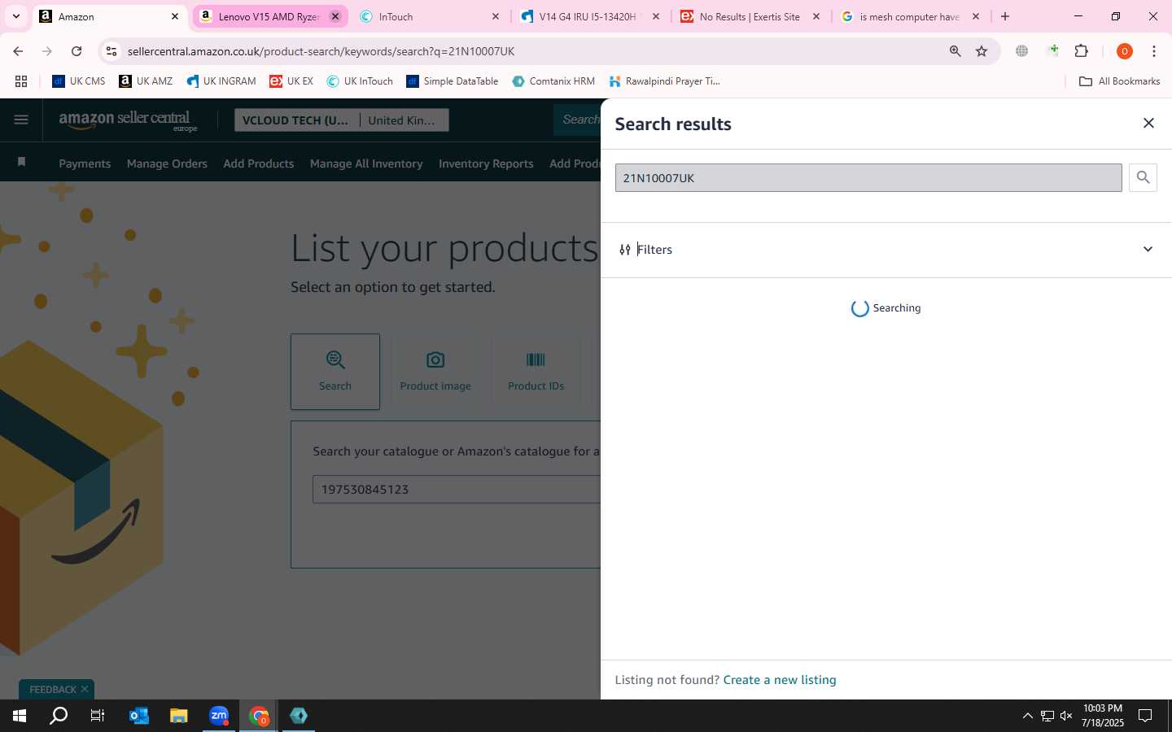Close the Search results panel
This screenshot has height=732, width=1172.
pos(1148,123)
